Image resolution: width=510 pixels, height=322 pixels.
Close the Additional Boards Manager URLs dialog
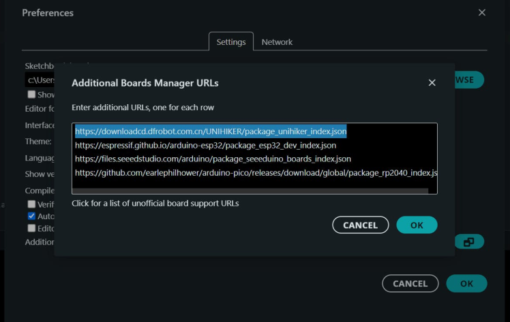pyautogui.click(x=432, y=83)
